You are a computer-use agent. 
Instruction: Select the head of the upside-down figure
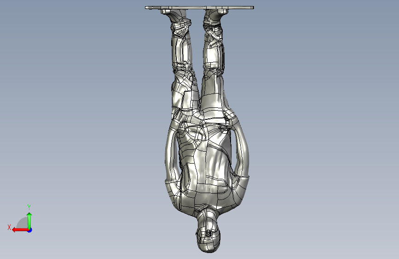(208, 231)
